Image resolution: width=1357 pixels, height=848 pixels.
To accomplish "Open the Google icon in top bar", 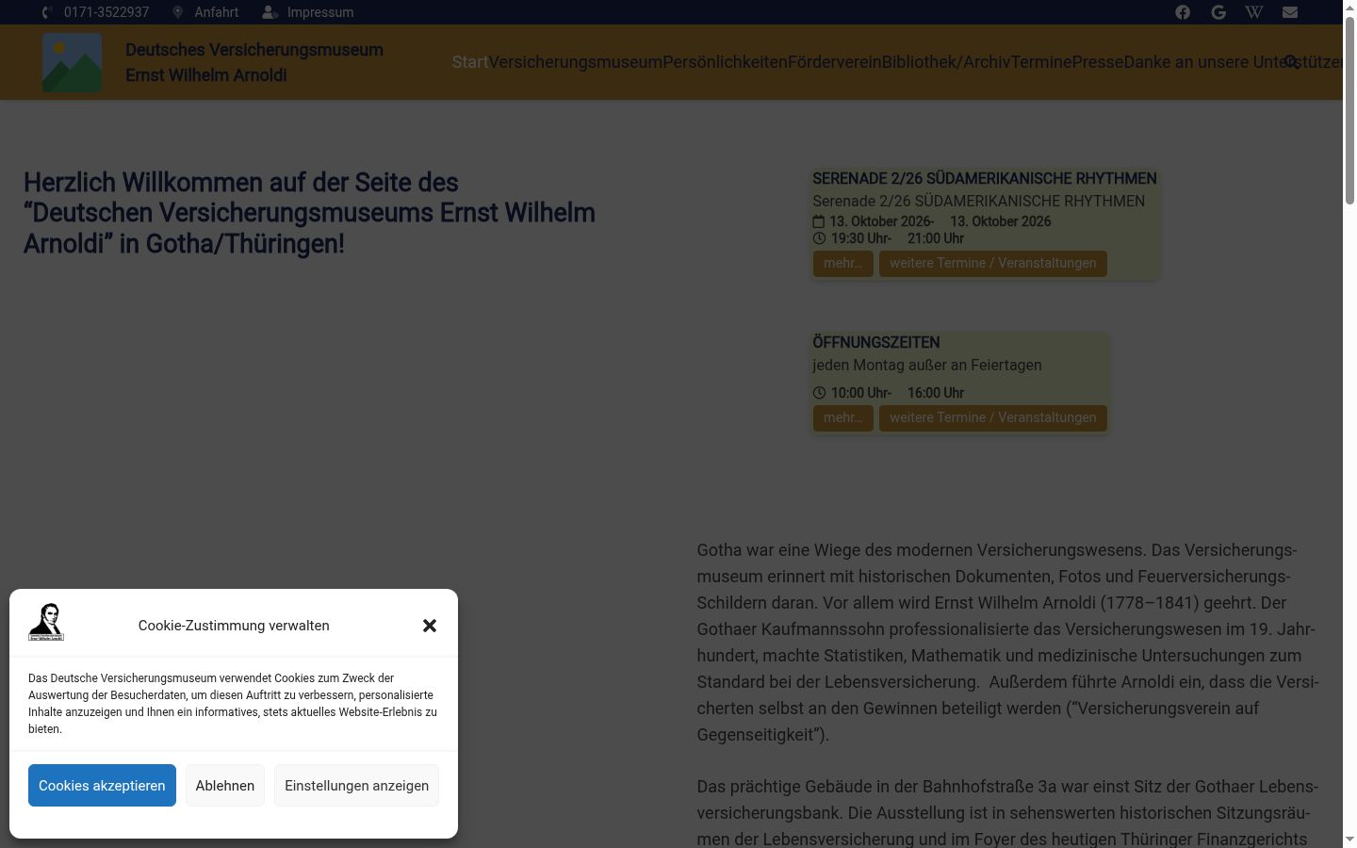I will (1218, 12).
